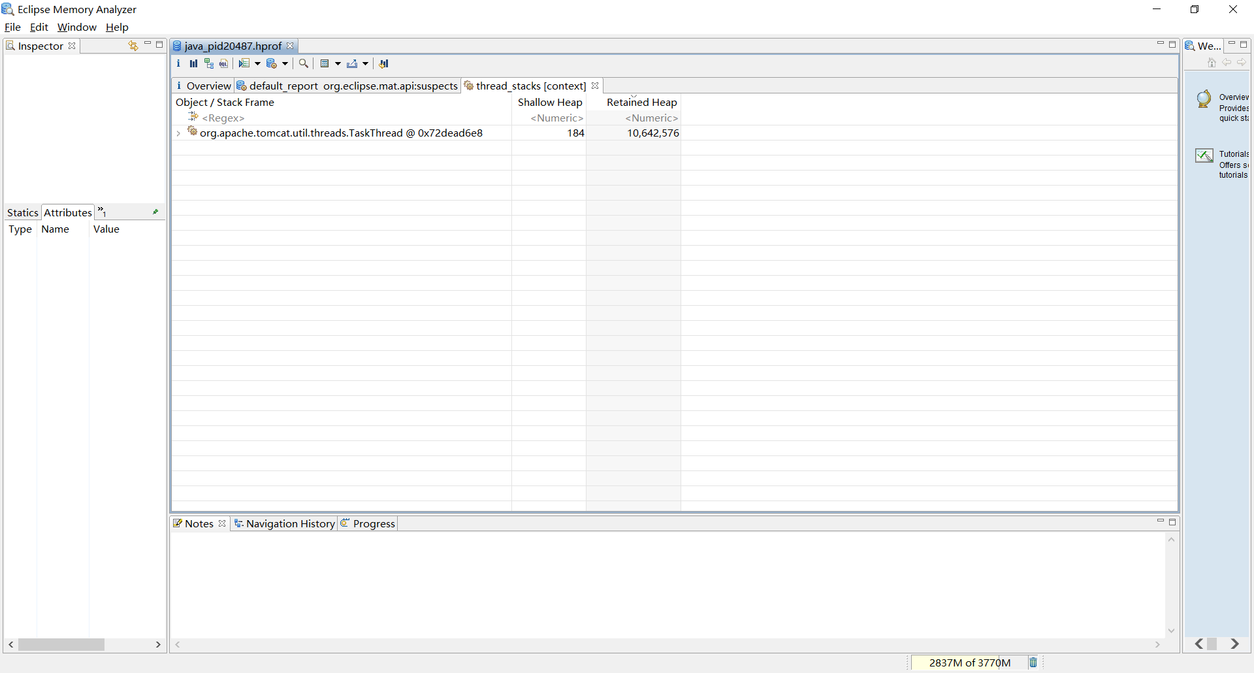Minimize the Notes panel
The height and width of the screenshot is (673, 1254).
1161,521
